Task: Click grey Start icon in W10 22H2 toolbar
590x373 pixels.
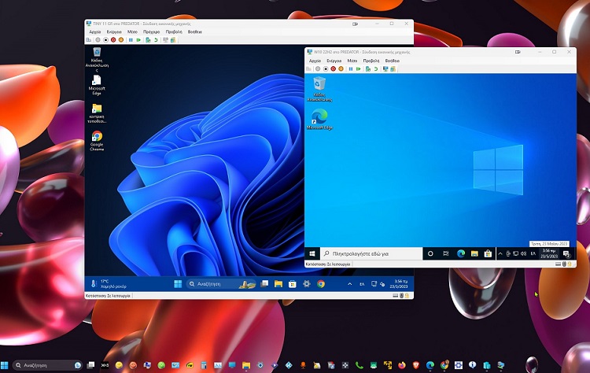Action: click(x=318, y=69)
